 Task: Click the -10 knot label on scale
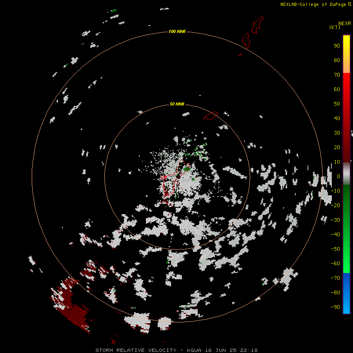tap(335, 191)
